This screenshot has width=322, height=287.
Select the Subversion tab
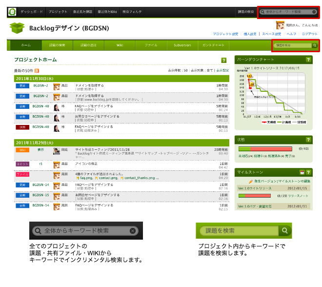pyautogui.click(x=182, y=45)
